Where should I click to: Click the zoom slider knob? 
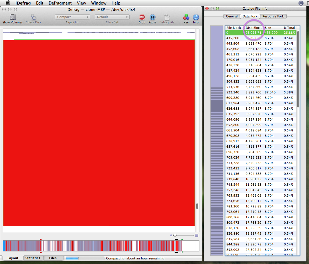pyautogui.click(x=175, y=235)
